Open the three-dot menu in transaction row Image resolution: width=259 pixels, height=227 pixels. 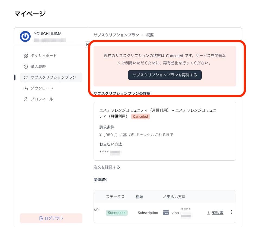(231, 212)
